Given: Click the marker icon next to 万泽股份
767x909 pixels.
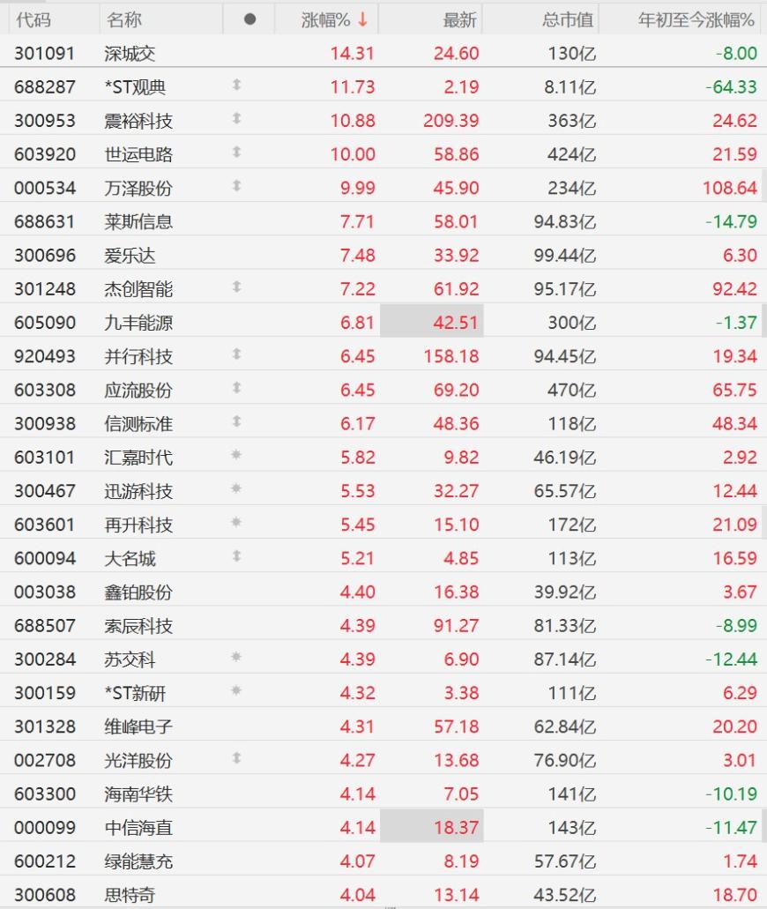Looking at the screenshot, I should click(x=236, y=186).
